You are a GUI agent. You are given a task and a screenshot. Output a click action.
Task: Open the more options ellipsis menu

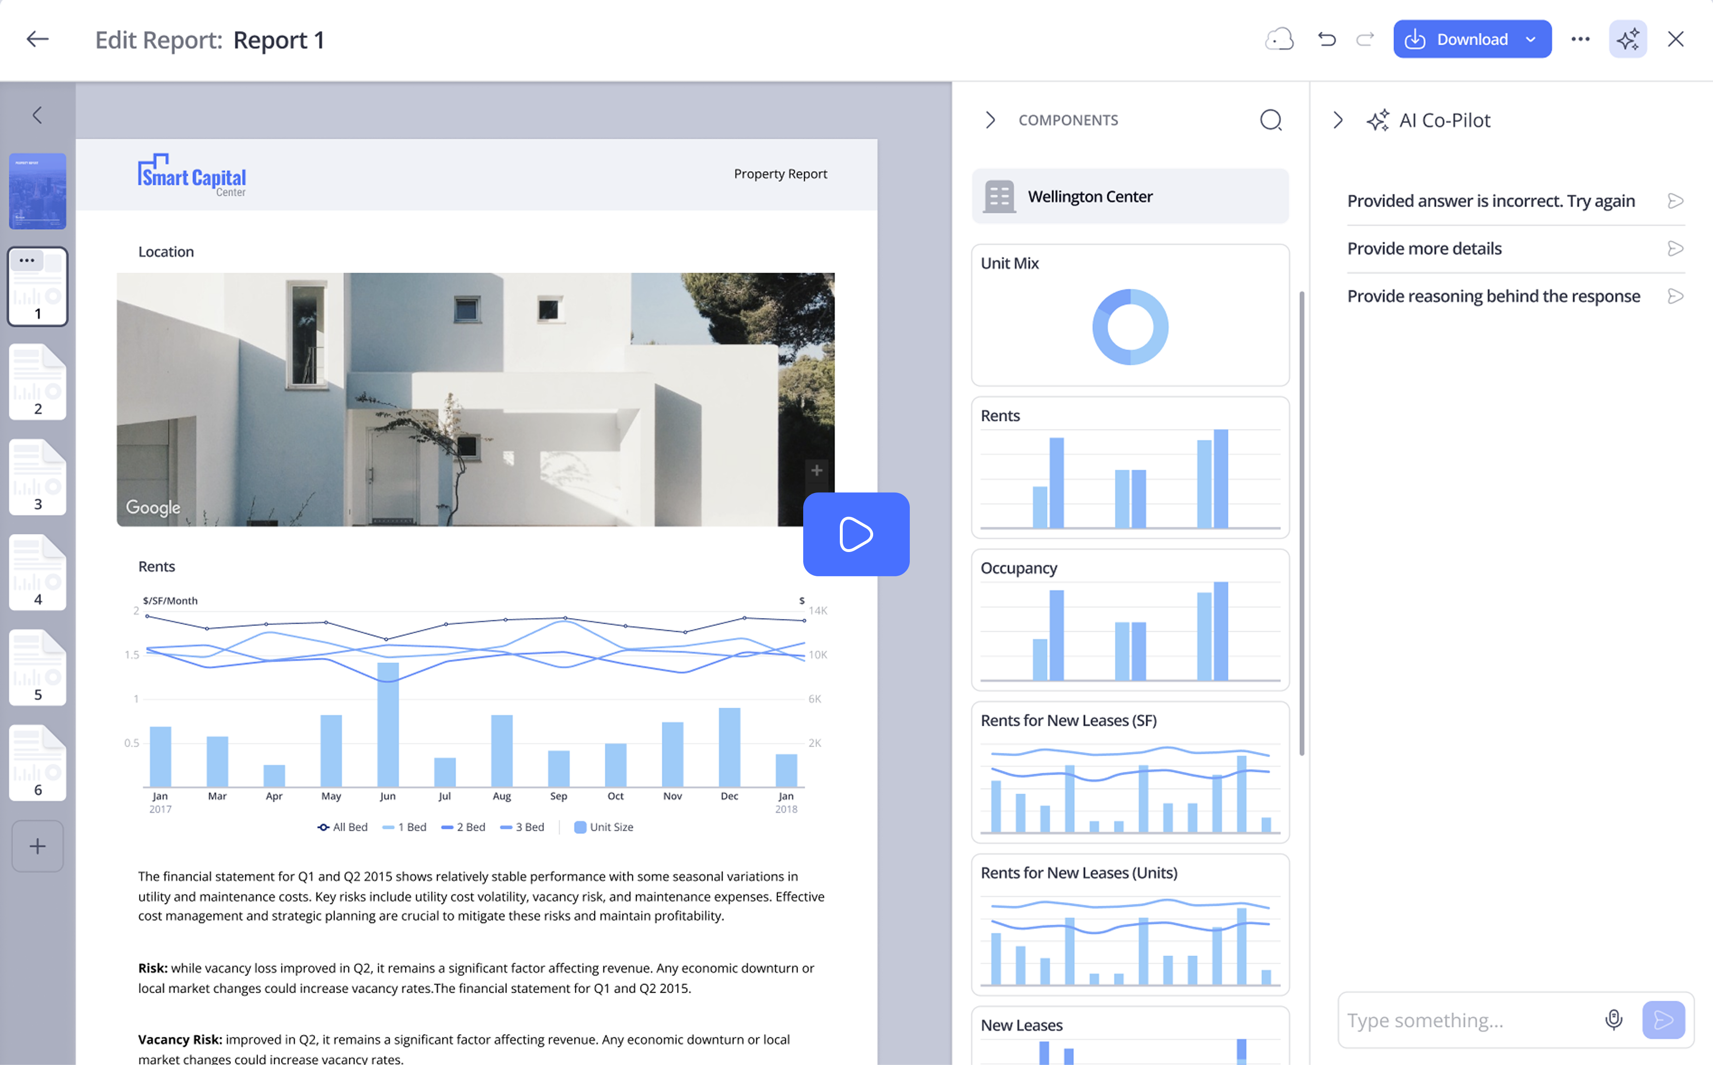(1580, 39)
